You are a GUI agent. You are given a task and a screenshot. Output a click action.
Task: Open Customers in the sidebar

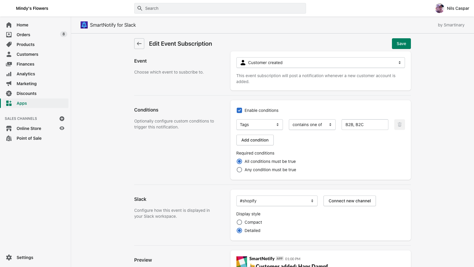click(27, 54)
